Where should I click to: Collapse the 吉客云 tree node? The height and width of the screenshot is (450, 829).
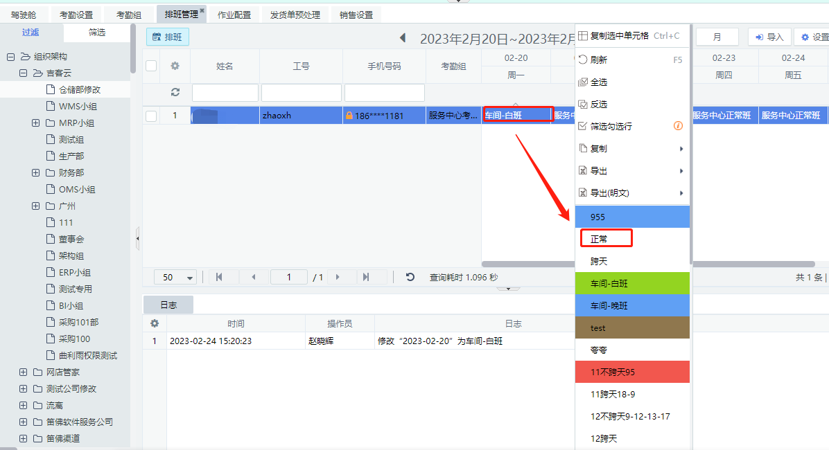point(23,73)
